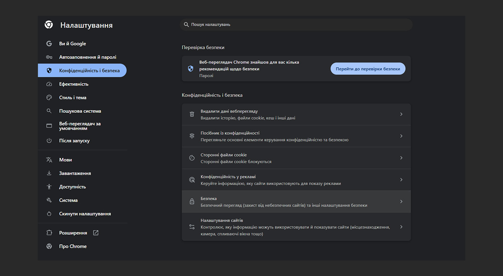
Task: Click the search magnifier icon in settings search
Action: click(x=186, y=24)
